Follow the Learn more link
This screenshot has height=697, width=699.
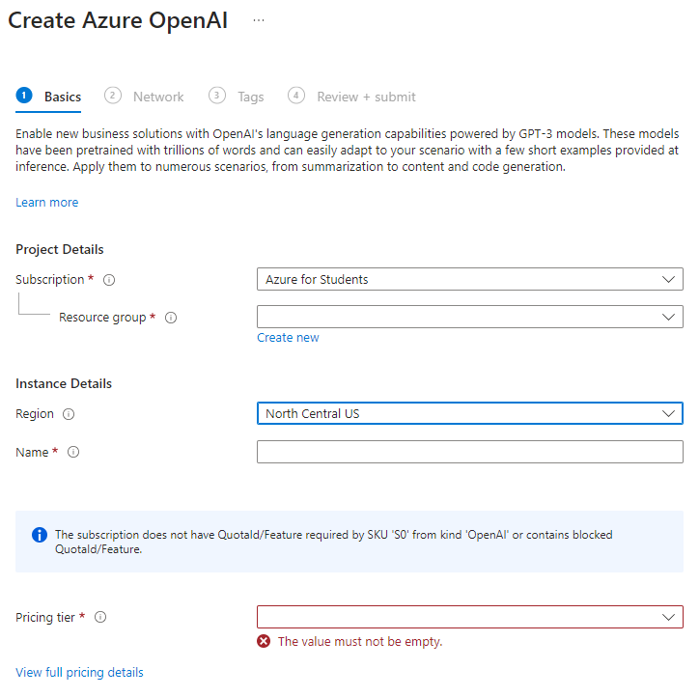[x=46, y=203]
